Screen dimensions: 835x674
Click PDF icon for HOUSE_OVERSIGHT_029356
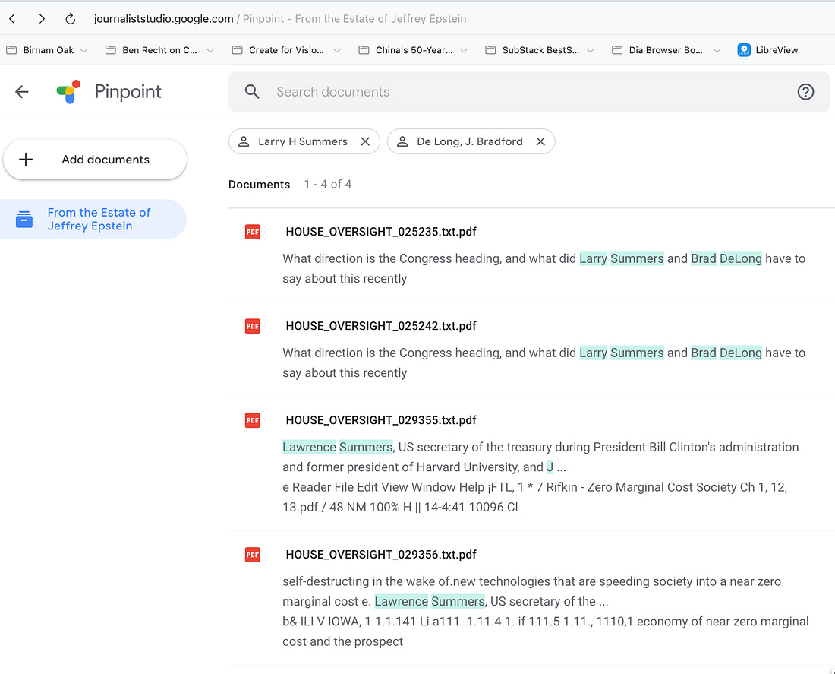(253, 555)
